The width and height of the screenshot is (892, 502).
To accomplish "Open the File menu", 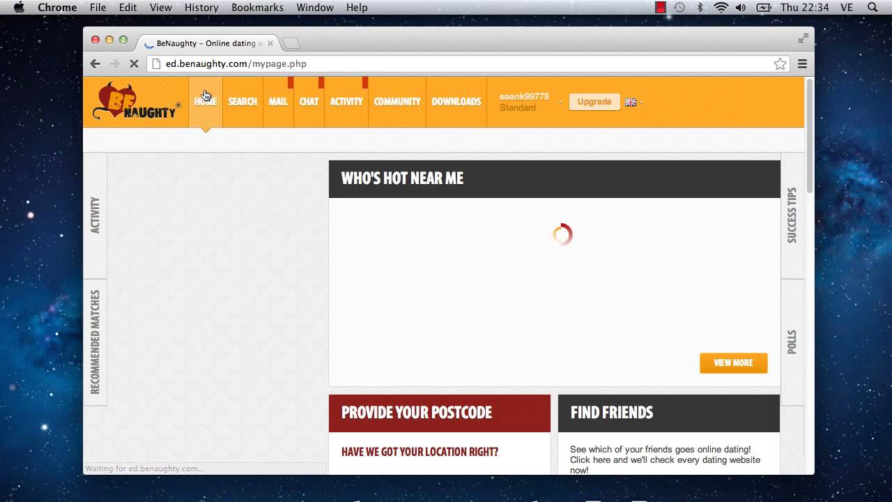I will click(x=98, y=7).
